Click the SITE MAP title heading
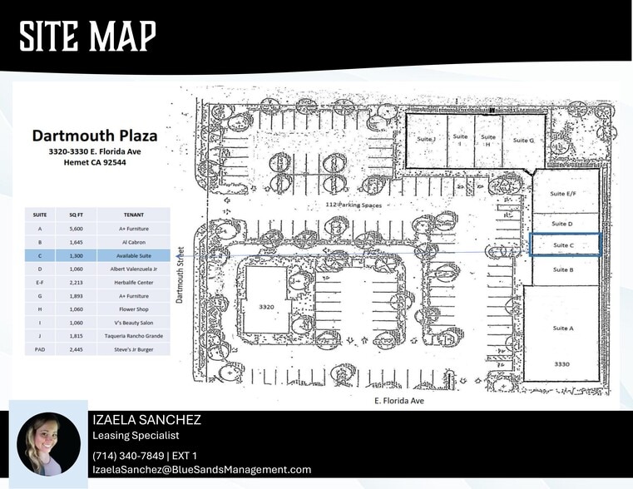 (87, 37)
